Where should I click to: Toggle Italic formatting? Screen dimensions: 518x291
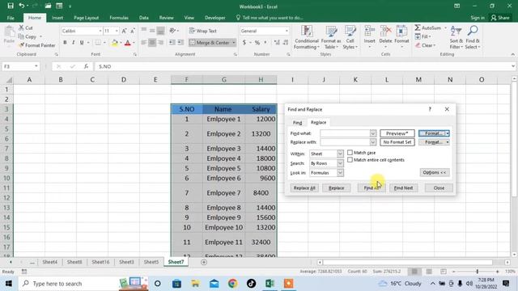(x=74, y=43)
